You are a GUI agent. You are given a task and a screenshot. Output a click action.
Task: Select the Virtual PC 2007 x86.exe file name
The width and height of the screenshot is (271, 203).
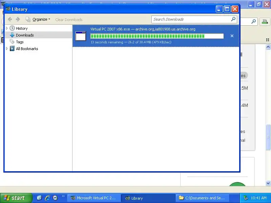tap(110, 29)
